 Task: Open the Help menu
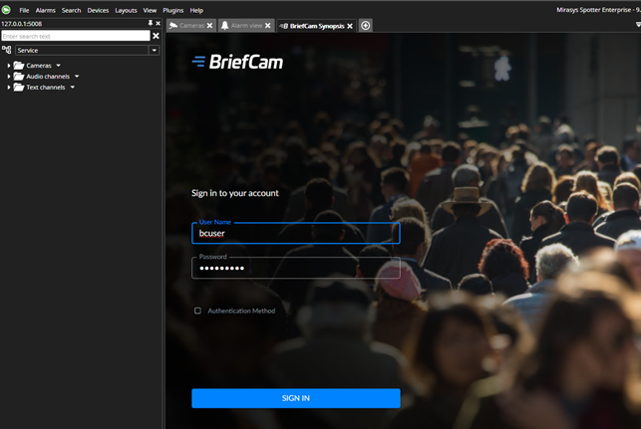[x=196, y=10]
